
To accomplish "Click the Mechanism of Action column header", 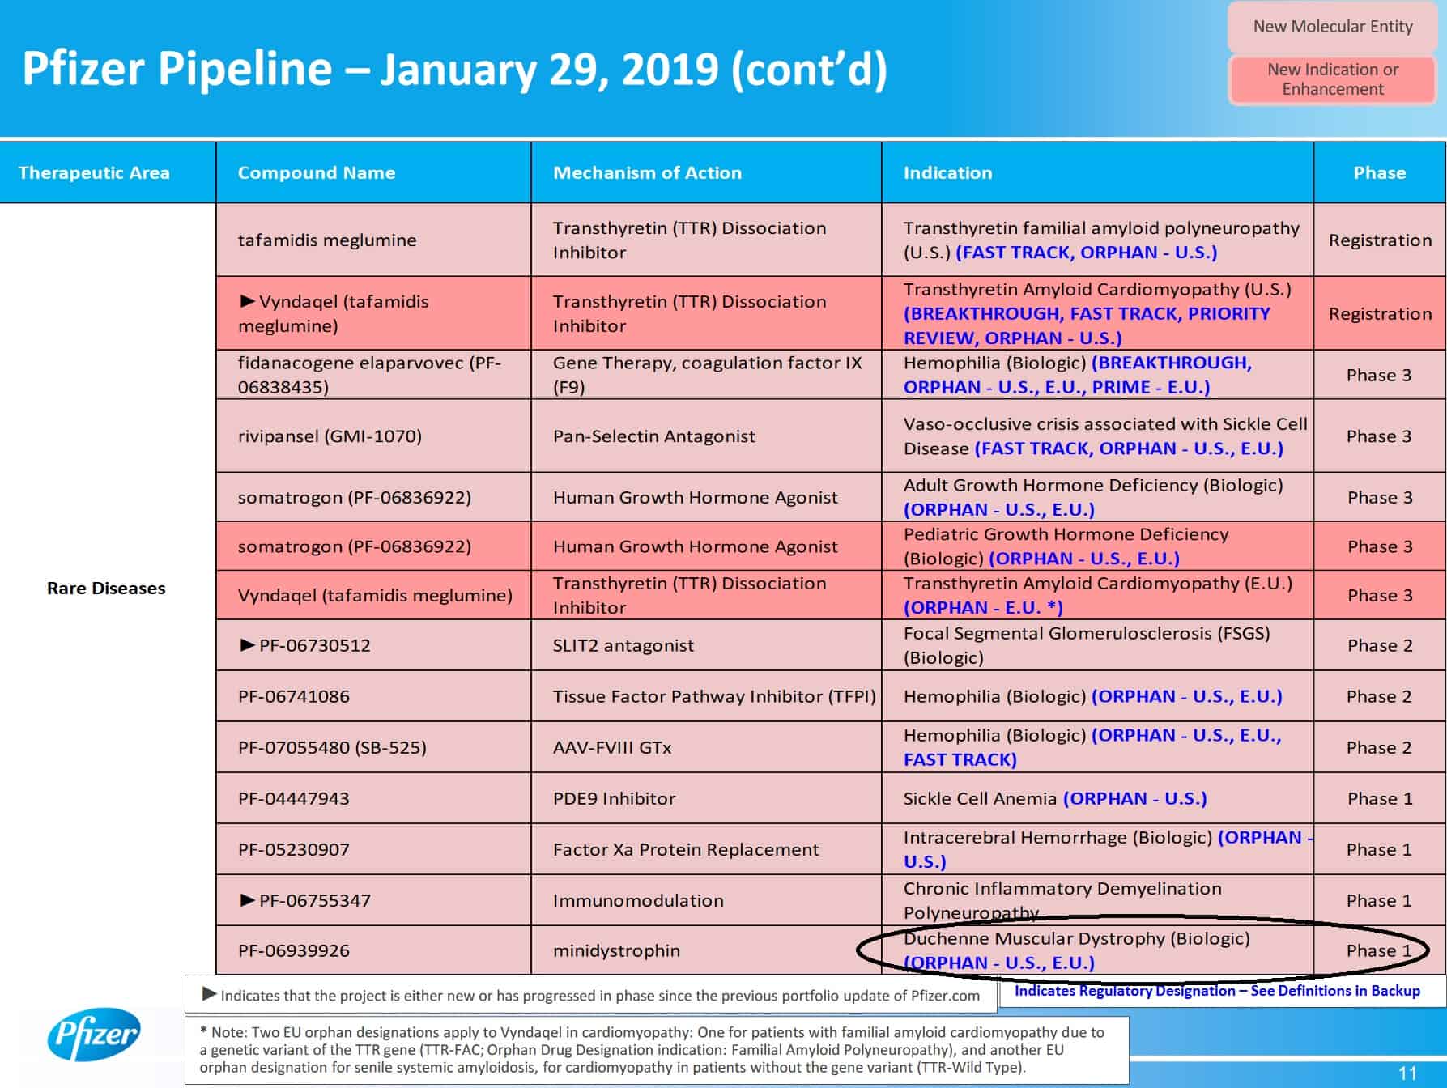I will point(647,172).
